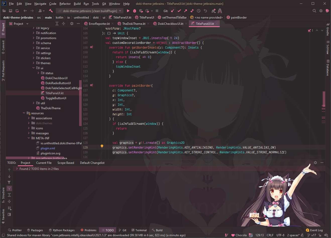Click Previous TODO up arrow

tap(9, 170)
